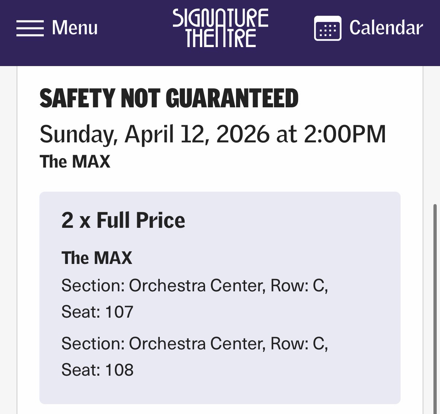Click April 12, 2026 in the date
The width and height of the screenshot is (440, 414).
point(197,134)
